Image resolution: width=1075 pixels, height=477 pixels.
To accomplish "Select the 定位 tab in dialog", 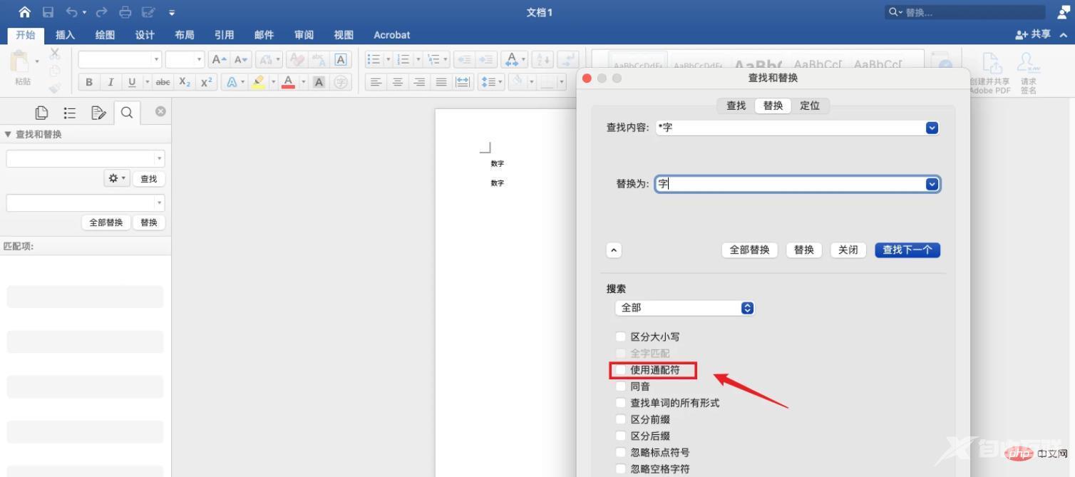I will coord(810,106).
